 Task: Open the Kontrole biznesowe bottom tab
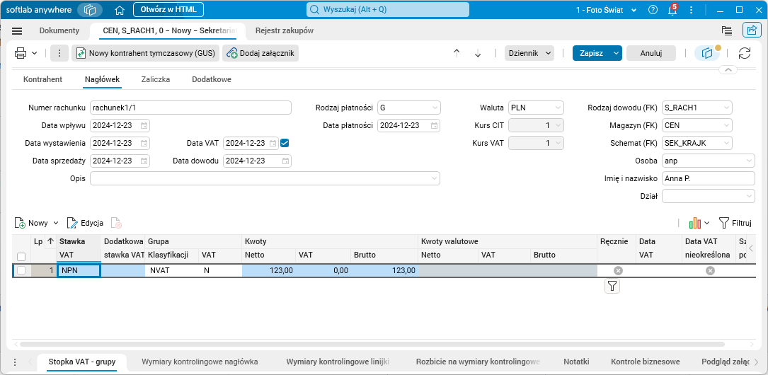[646, 362]
